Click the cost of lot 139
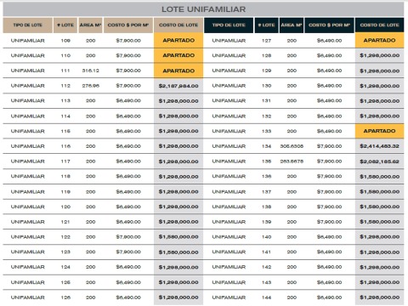Image resolution: width=408 pixels, height=306 pixels. 379,222
